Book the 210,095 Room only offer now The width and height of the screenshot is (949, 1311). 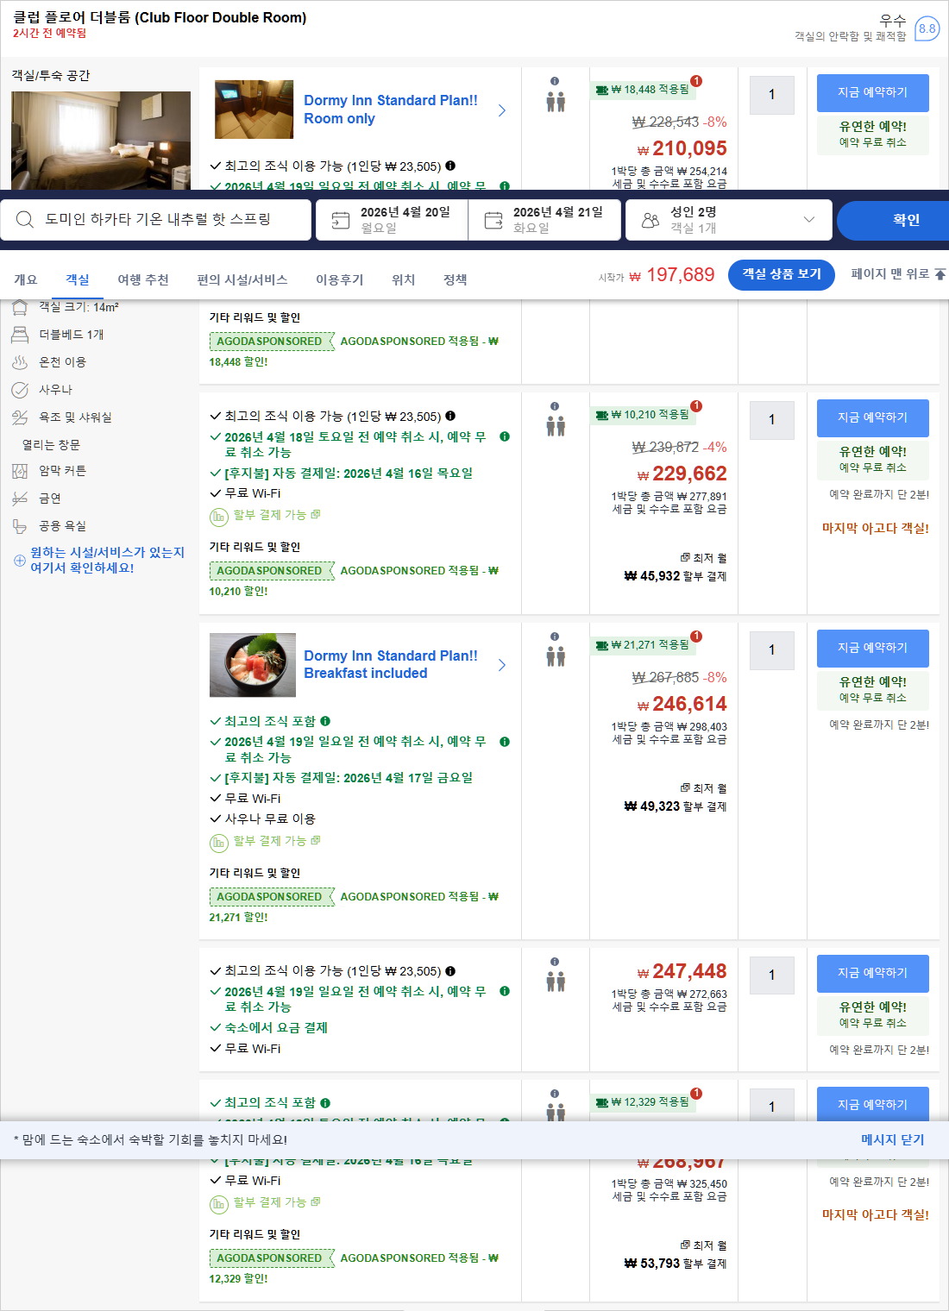872,92
